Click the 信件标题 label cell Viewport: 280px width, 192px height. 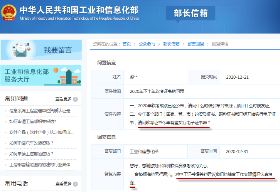(x=108, y=91)
